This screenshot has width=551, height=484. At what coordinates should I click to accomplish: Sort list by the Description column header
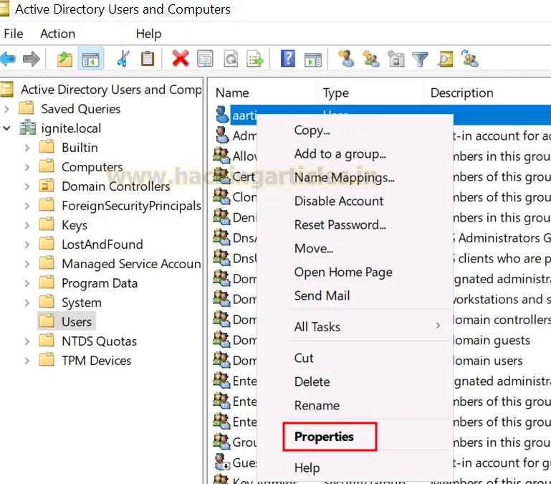(461, 92)
